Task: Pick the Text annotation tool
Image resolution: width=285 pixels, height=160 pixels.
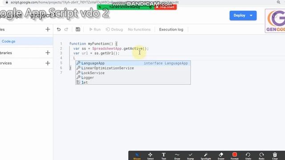Action: pyautogui.click(x=163, y=156)
